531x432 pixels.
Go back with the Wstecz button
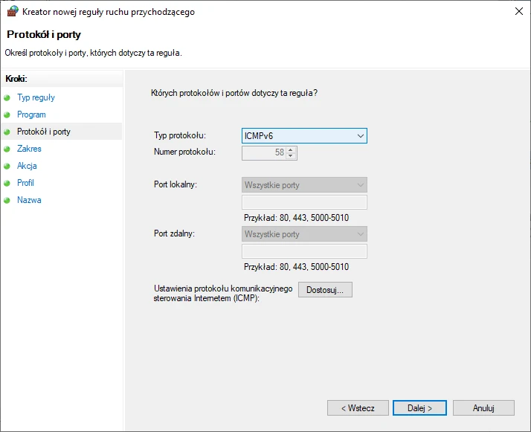[358, 408]
